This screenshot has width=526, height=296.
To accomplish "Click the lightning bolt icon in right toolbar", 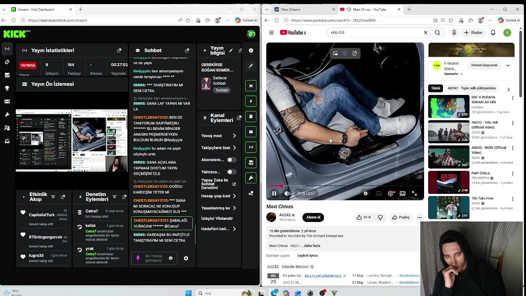I will click(251, 101).
